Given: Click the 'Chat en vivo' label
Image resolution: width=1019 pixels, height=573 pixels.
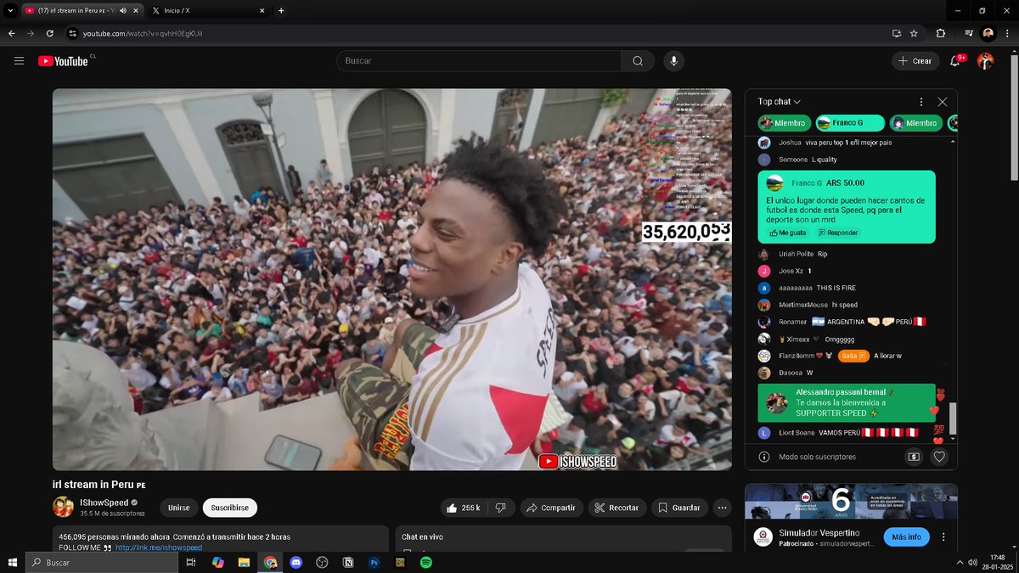Looking at the screenshot, I should pos(422,536).
